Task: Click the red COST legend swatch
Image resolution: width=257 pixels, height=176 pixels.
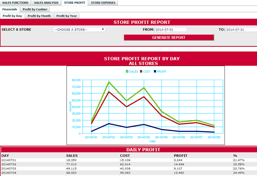Action: (x=141, y=71)
